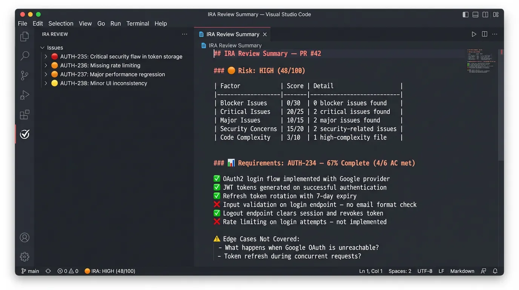Click 'Requirements: AUTH-234 — 67% Complete' heading
519x290 pixels.
point(314,163)
